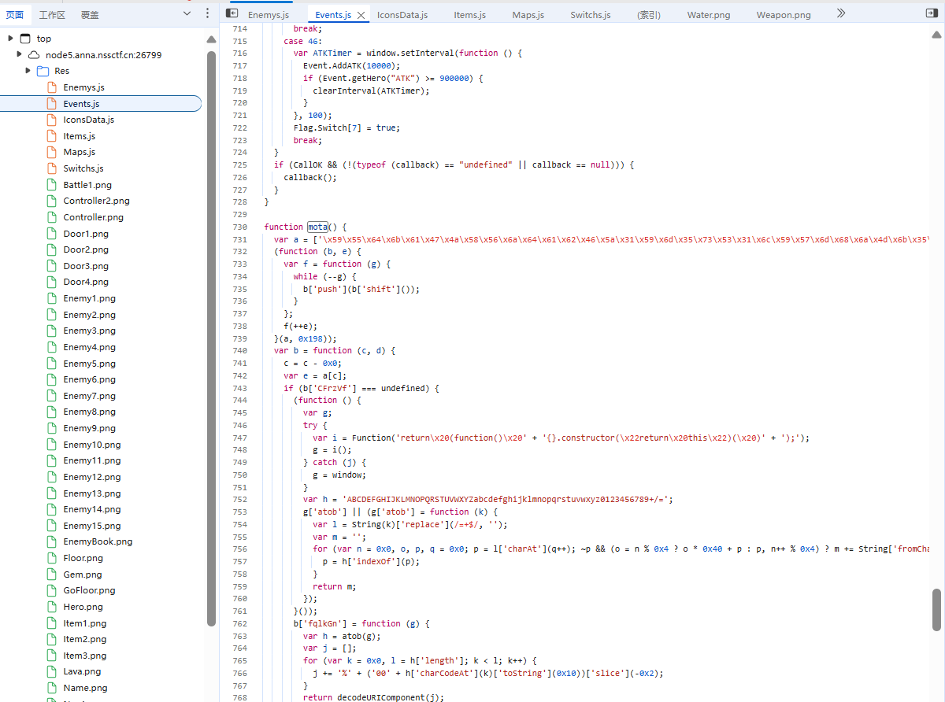Click the Enemy10.png file icon

[x=52, y=445]
